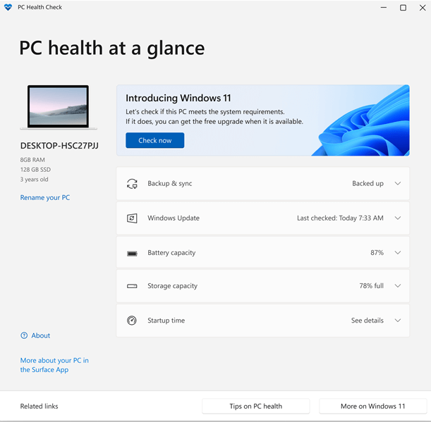Click the Rename your PC link

(45, 198)
